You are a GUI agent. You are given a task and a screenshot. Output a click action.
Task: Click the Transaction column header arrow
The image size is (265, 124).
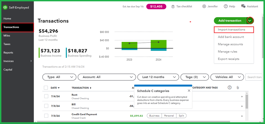pyautogui.click(x=90, y=88)
